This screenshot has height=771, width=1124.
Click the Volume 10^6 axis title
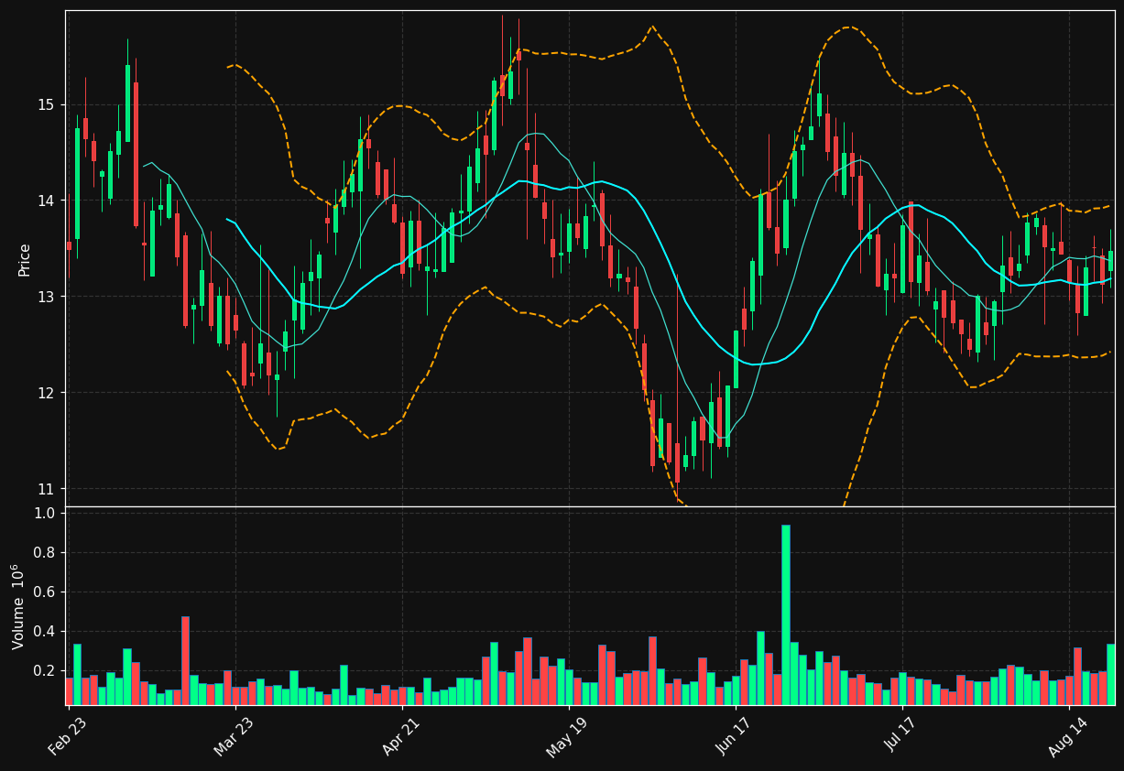tap(18, 606)
